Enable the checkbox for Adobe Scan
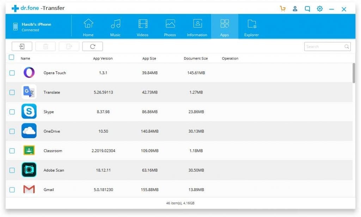Viewport: 361px width, 217px height. pos(12,170)
